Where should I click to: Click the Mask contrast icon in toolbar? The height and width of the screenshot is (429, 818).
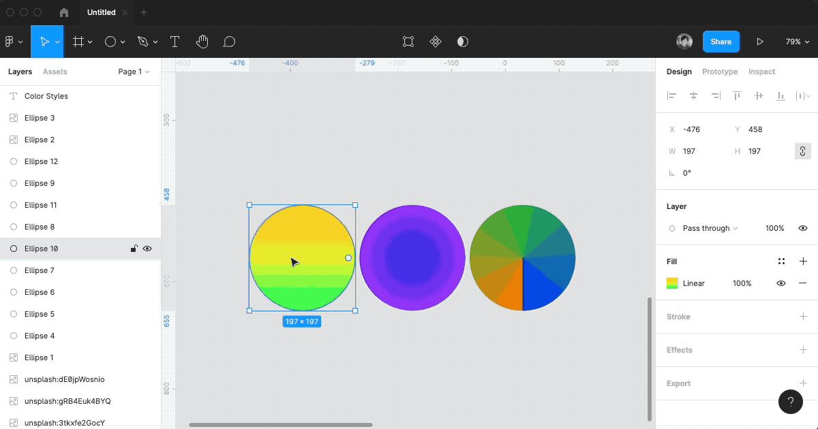click(463, 42)
